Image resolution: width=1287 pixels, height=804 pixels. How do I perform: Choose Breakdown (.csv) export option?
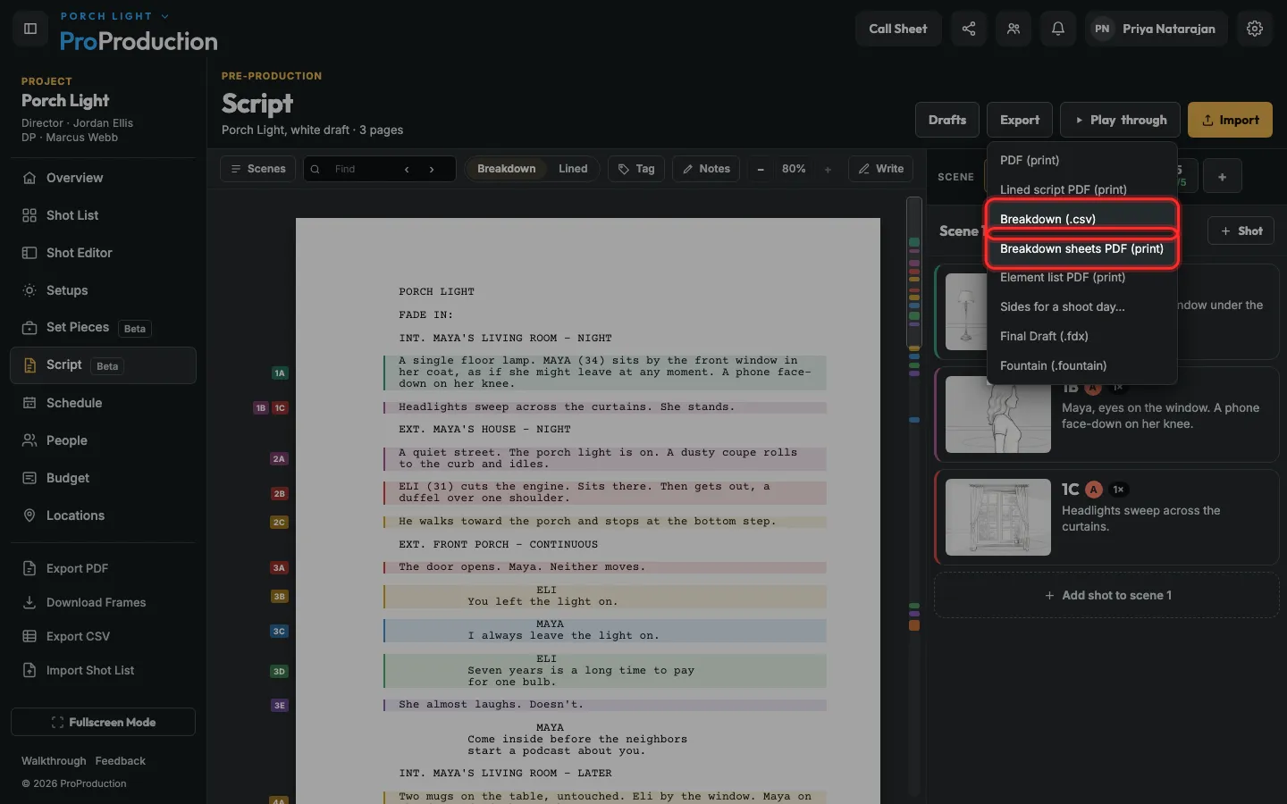coord(1081,219)
